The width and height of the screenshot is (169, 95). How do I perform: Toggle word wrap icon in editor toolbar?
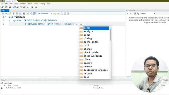tap(68, 13)
